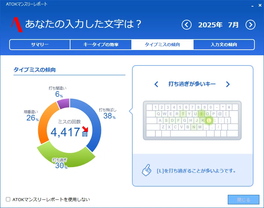Click the U key on keyboard diagram
The height and width of the screenshot is (208, 264).
(195, 114)
